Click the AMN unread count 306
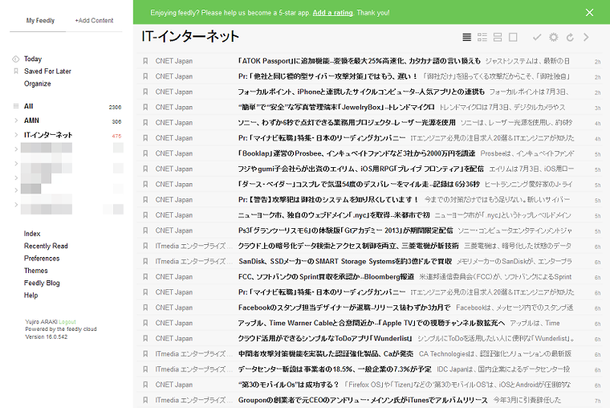Image resolution: width=610 pixels, height=408 pixels. click(116, 121)
